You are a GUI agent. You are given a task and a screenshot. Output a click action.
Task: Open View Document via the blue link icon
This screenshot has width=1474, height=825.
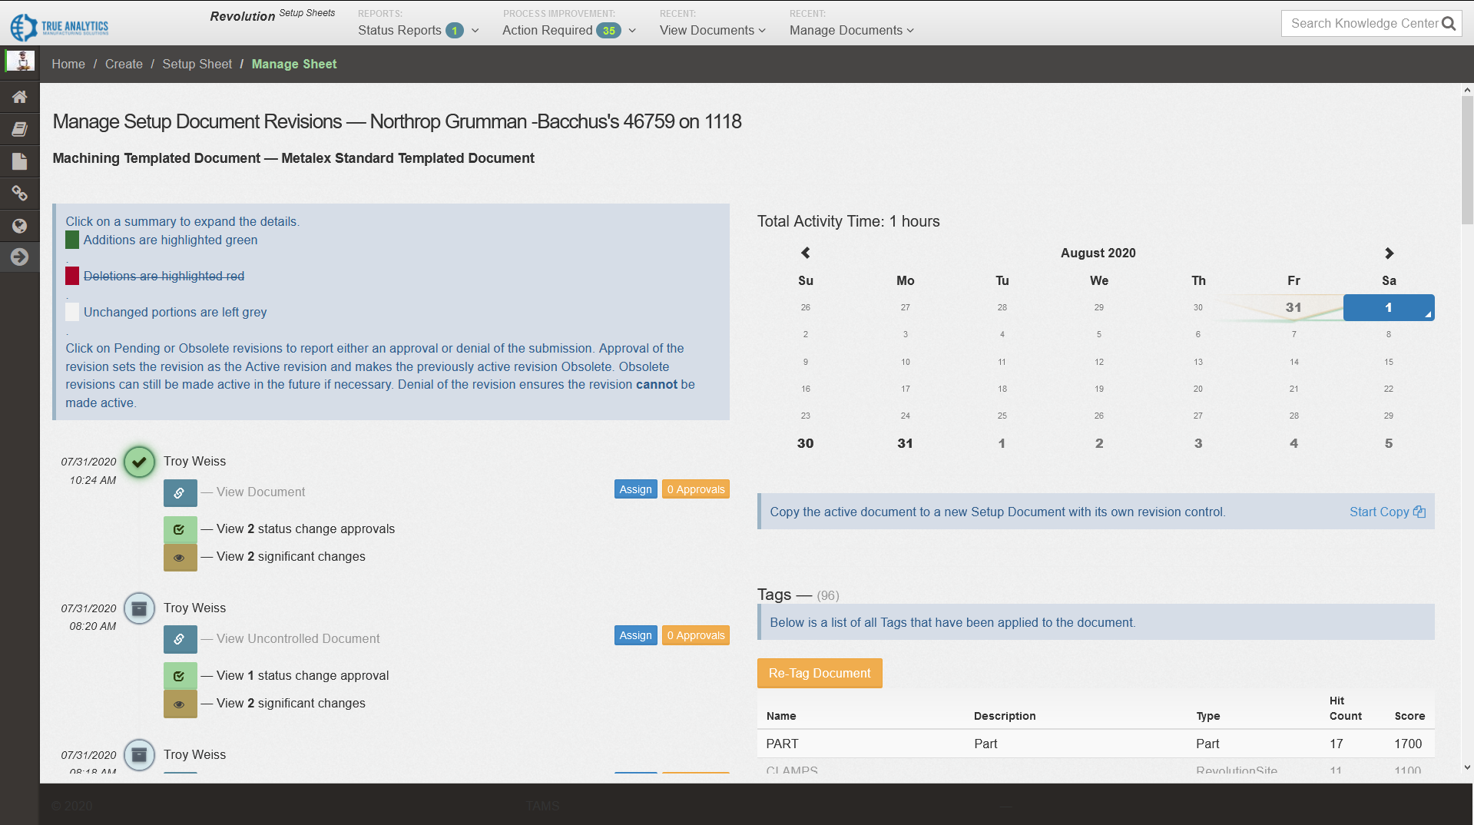[x=180, y=492]
